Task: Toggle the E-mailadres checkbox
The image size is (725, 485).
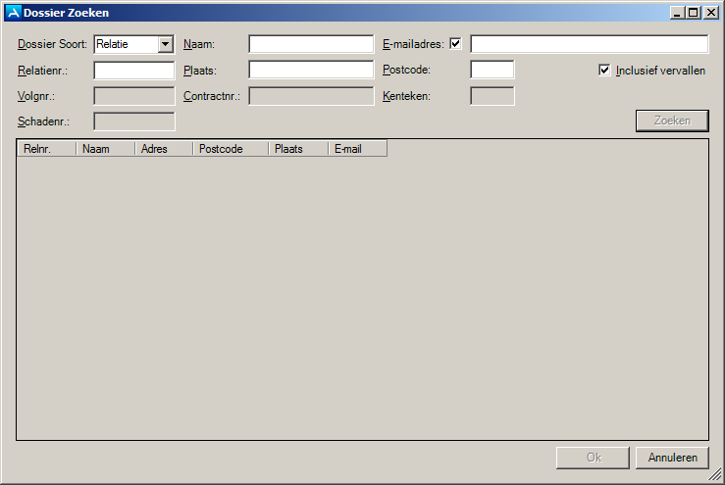Action: point(455,44)
